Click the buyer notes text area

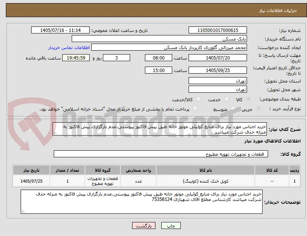[x=141, y=202]
